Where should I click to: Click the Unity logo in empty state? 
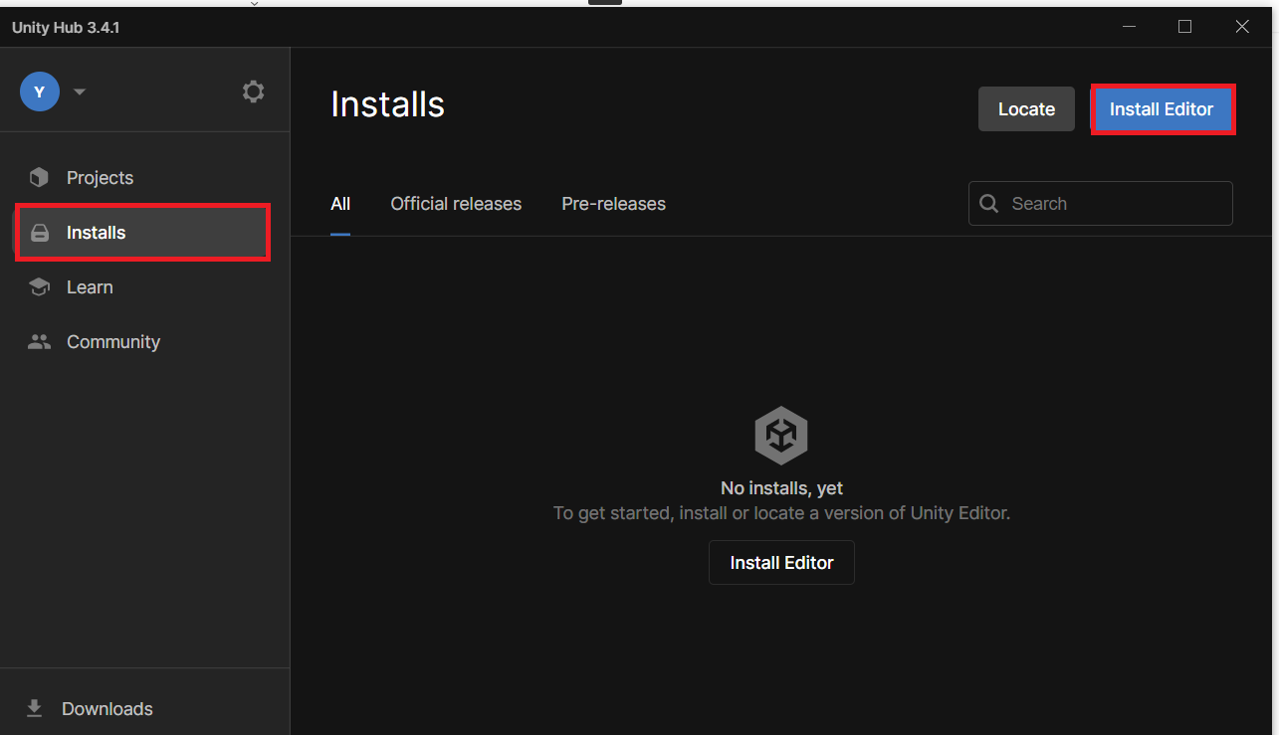(x=781, y=436)
